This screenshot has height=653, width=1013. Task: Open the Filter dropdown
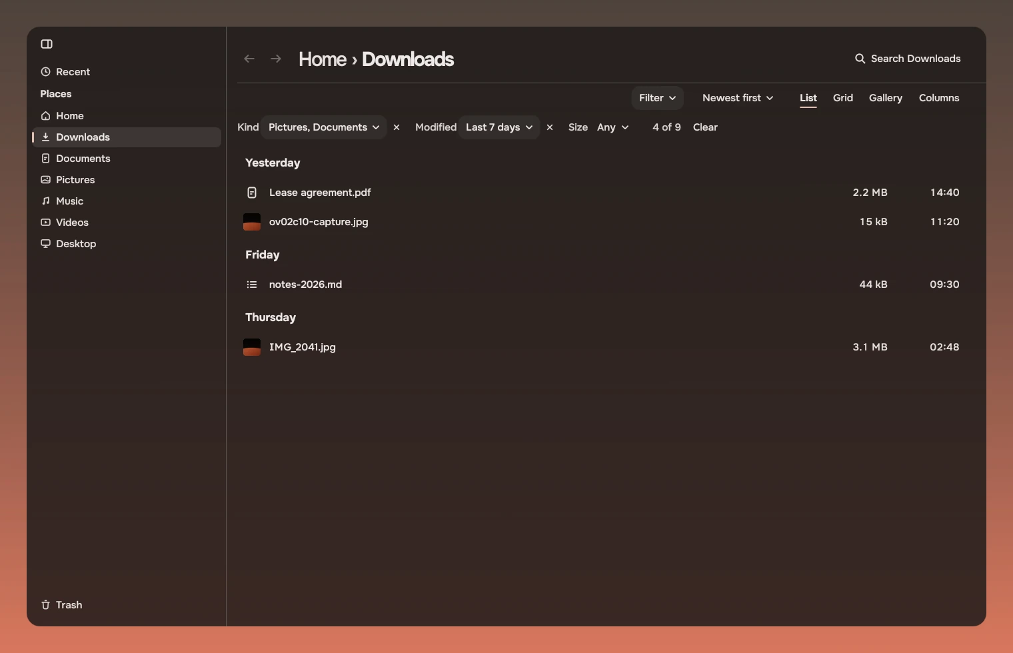(658, 98)
